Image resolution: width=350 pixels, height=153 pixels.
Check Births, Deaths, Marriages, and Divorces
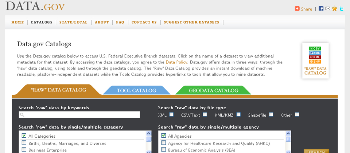[24, 142]
